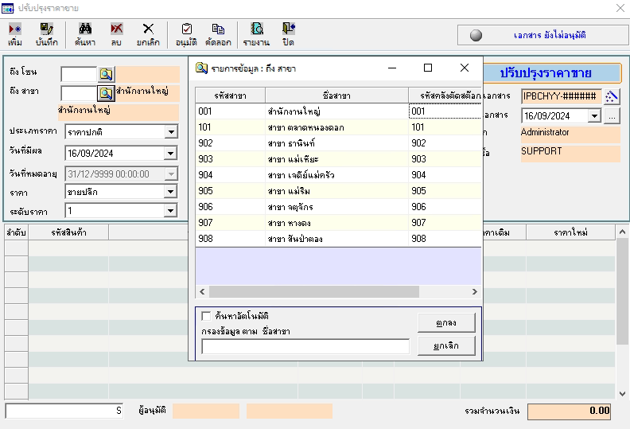Click the กรองข้อมูล filter text field

click(x=305, y=346)
